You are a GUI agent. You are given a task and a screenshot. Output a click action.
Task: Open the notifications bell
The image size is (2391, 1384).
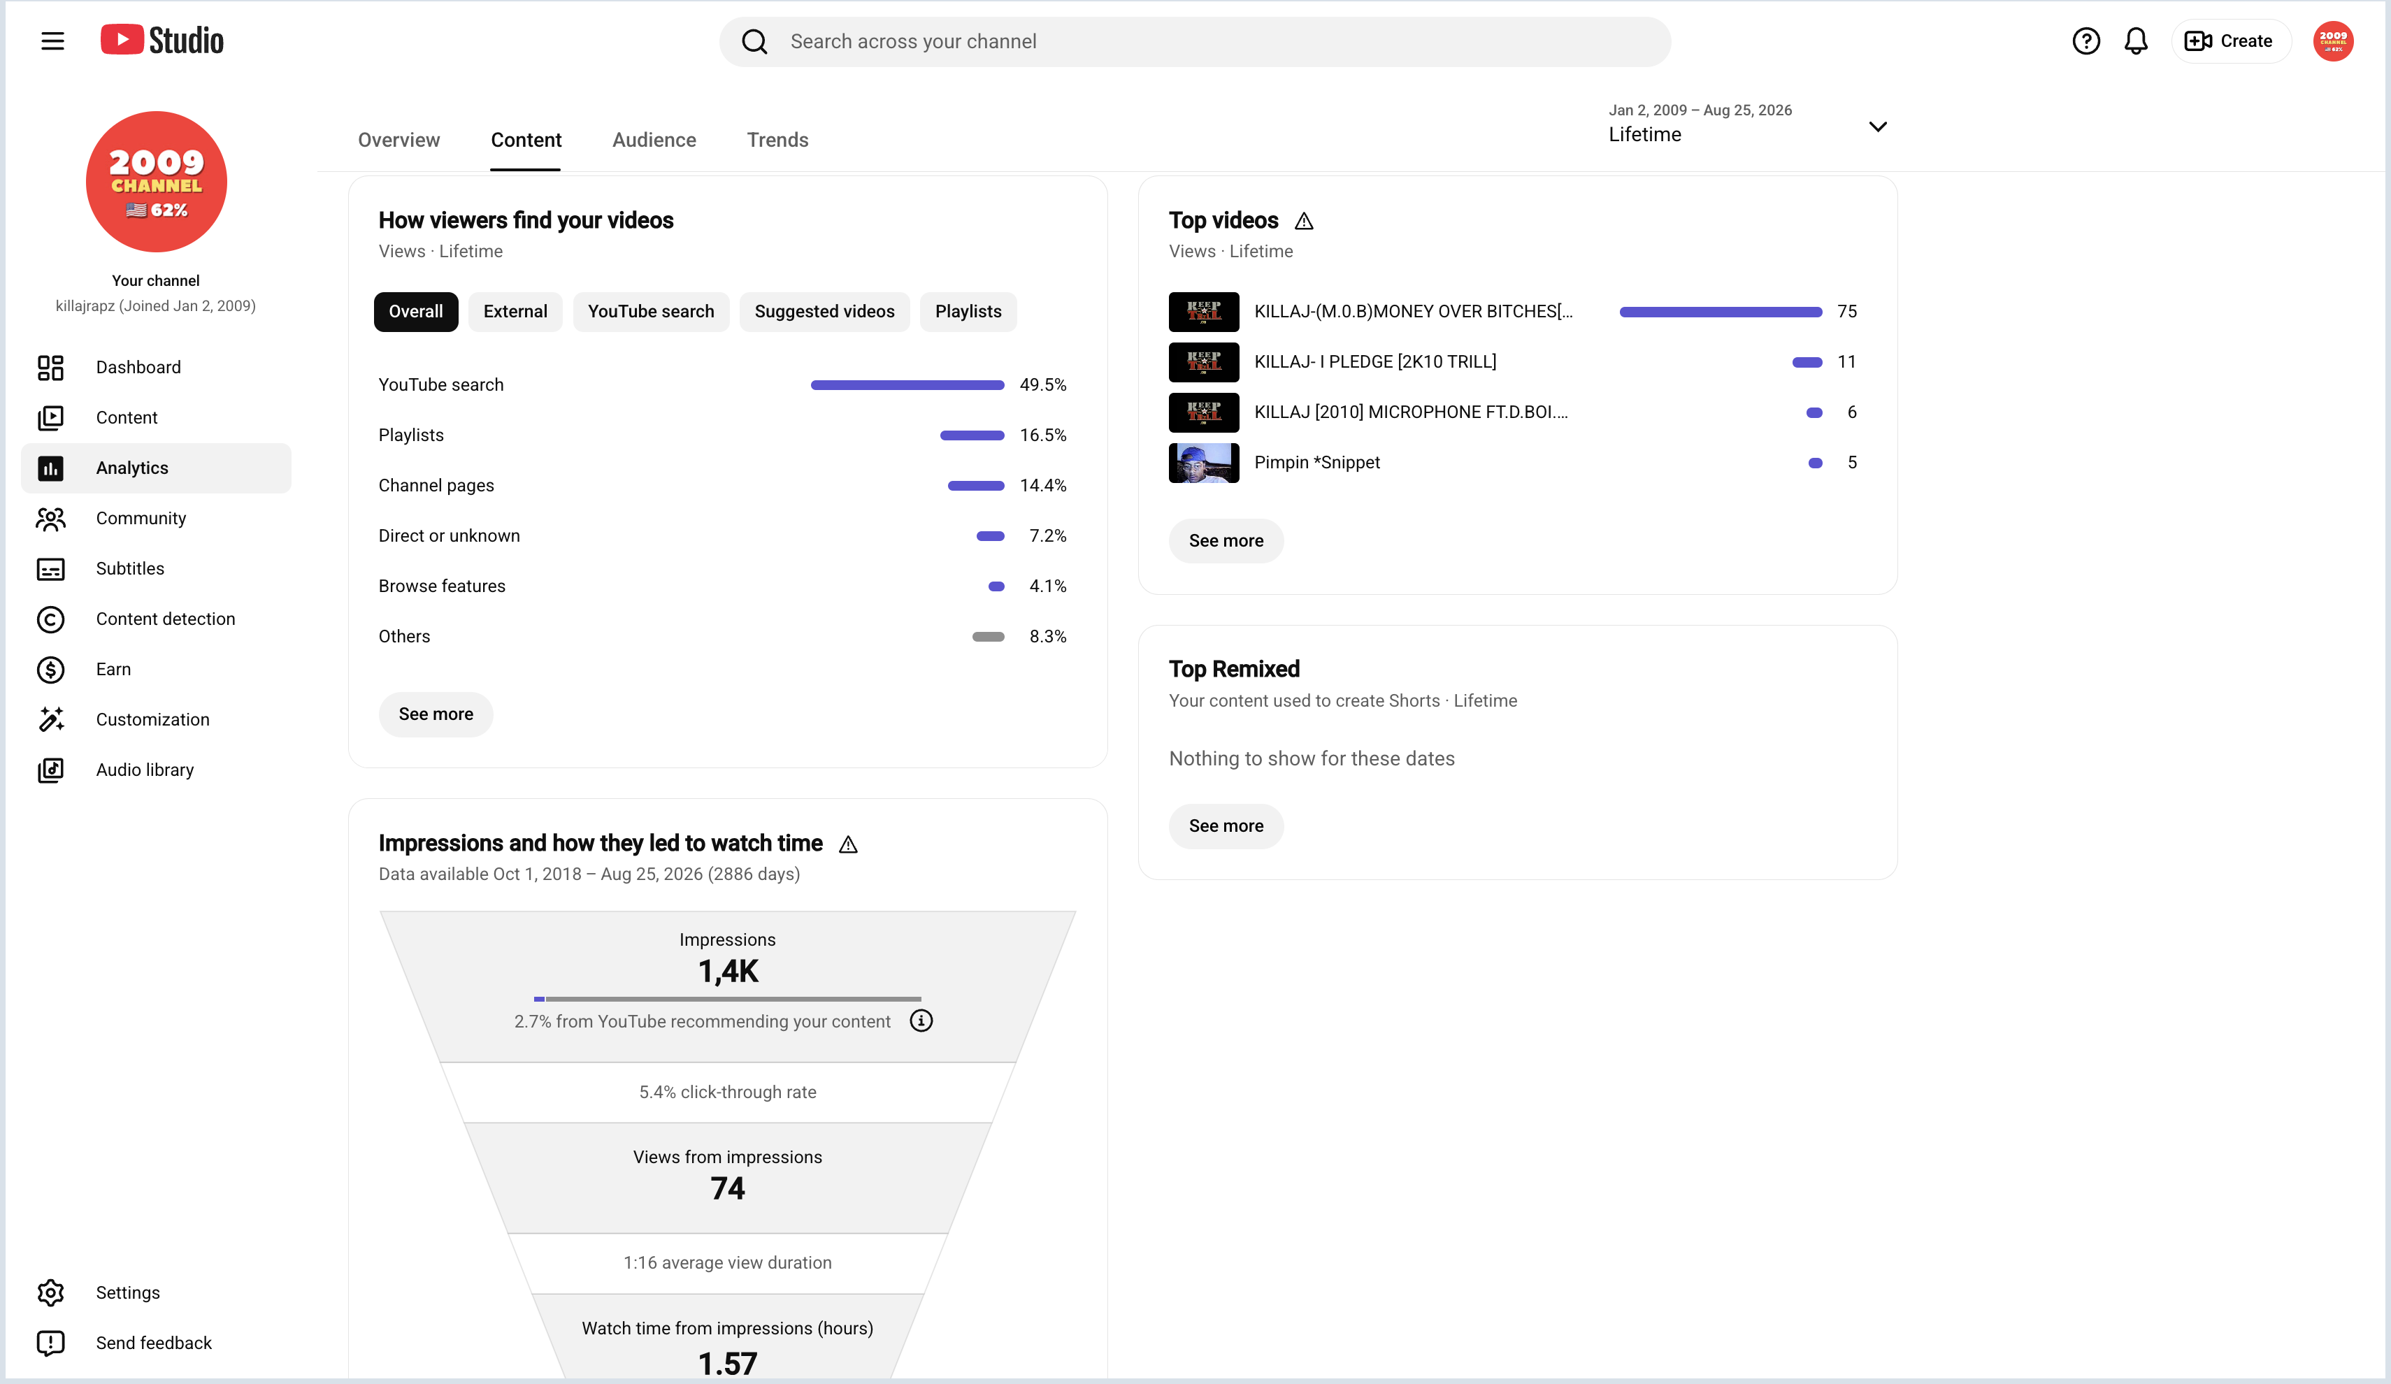coord(2136,41)
